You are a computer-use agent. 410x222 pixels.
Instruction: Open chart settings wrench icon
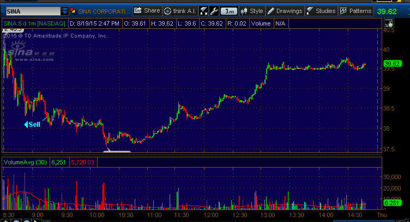coord(214,10)
